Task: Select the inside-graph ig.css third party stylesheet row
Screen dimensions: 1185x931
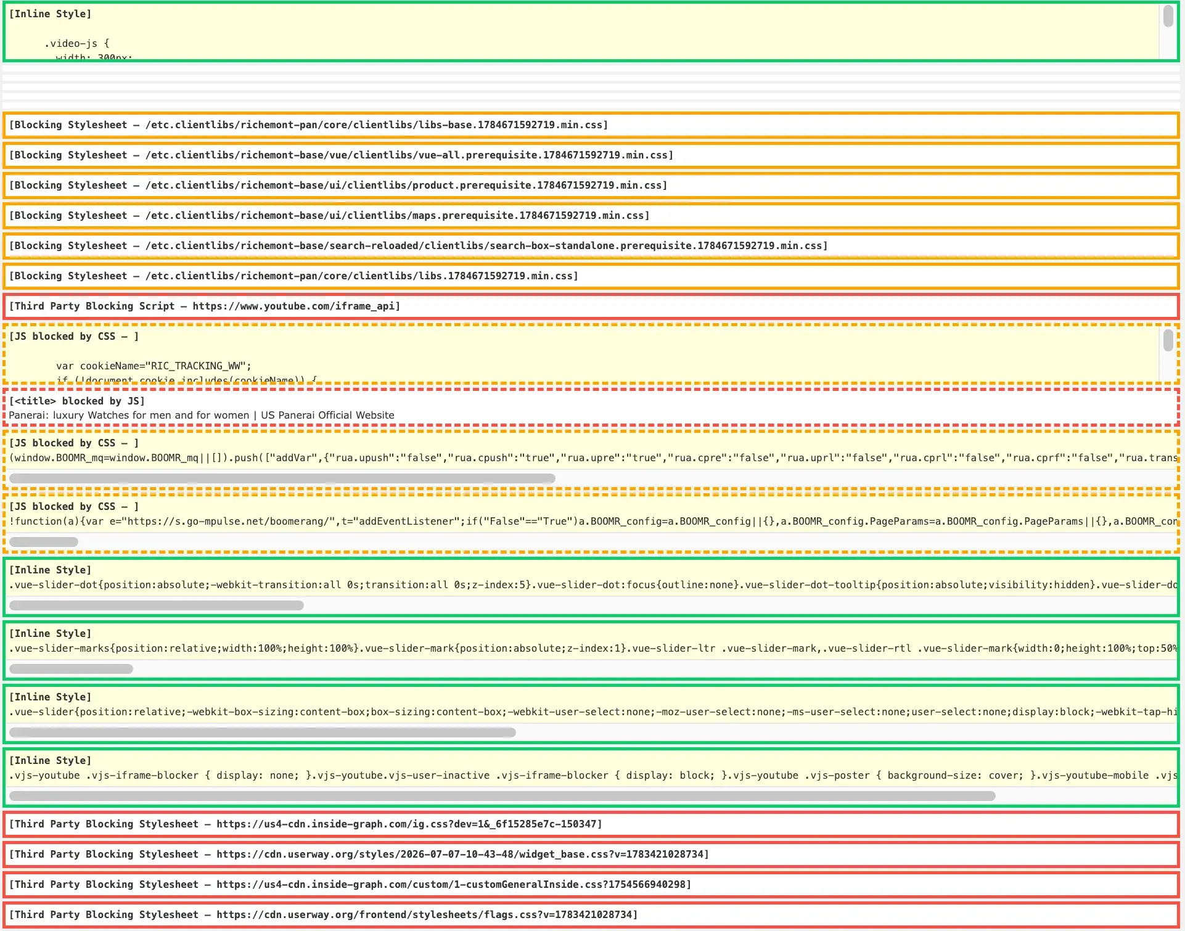Action: (591, 824)
